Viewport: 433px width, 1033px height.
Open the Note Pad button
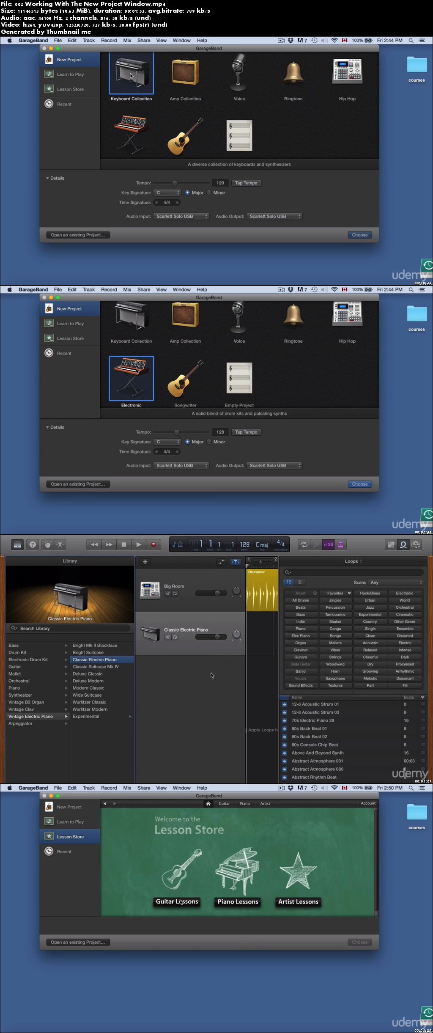pyautogui.click(x=391, y=544)
